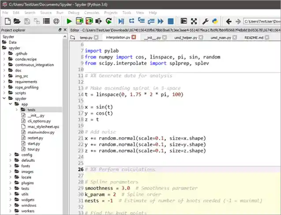This screenshot has width=281, height=215.
Task: Open the Python path manager icon
Action: (214, 21)
